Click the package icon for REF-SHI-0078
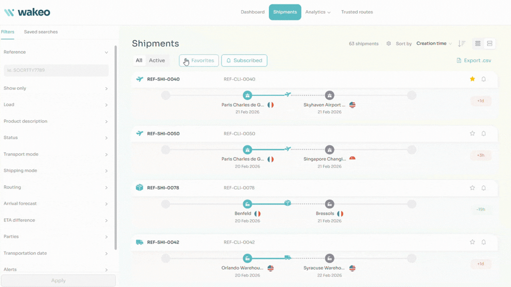This screenshot has height=287, width=511. coord(140,188)
